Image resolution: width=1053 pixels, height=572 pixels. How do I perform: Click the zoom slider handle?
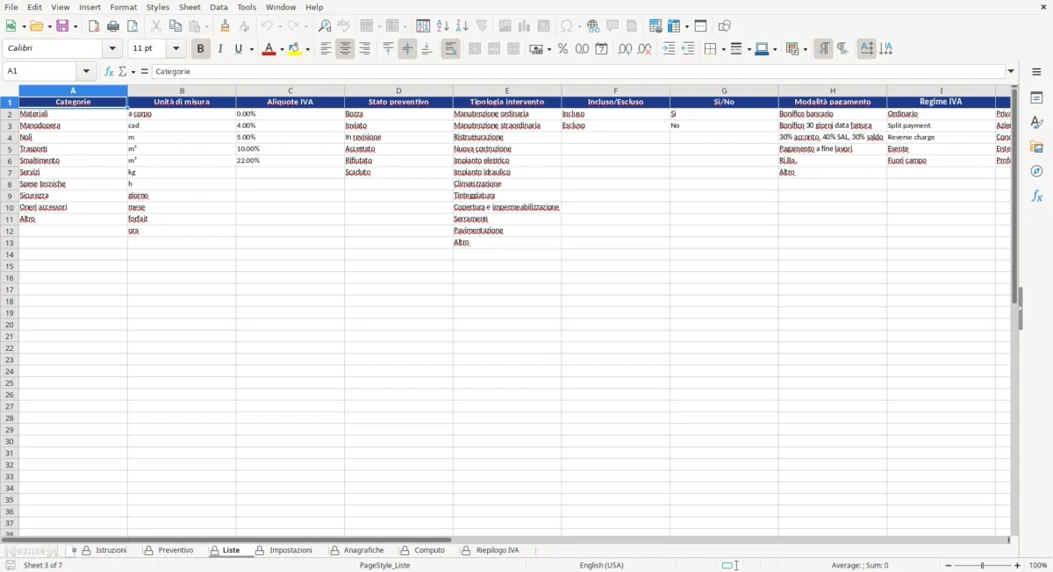click(x=983, y=566)
